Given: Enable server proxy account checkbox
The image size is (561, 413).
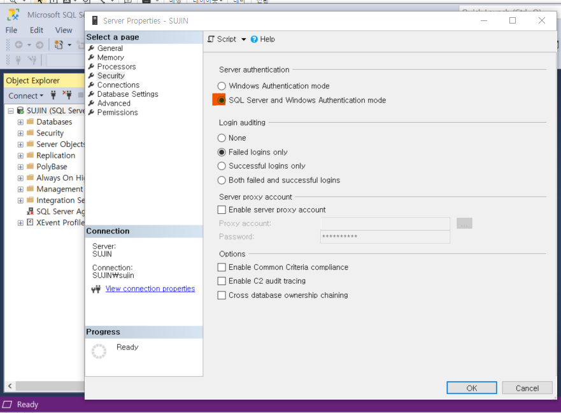Looking at the screenshot, I should click(222, 209).
